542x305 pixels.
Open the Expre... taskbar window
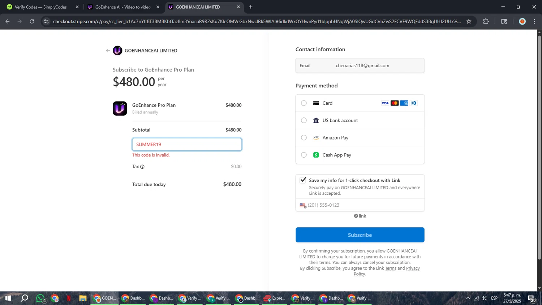[274, 298]
